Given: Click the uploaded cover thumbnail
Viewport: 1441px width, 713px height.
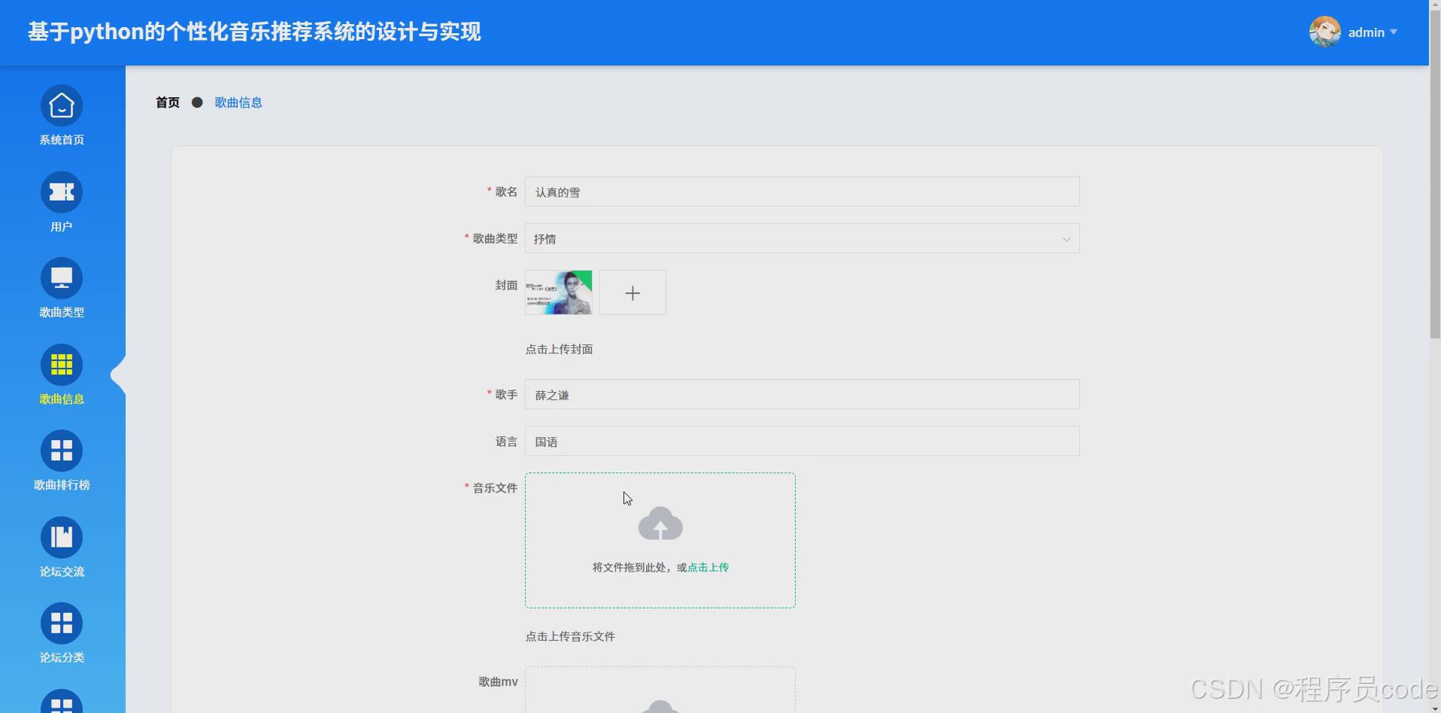Looking at the screenshot, I should [x=558, y=293].
